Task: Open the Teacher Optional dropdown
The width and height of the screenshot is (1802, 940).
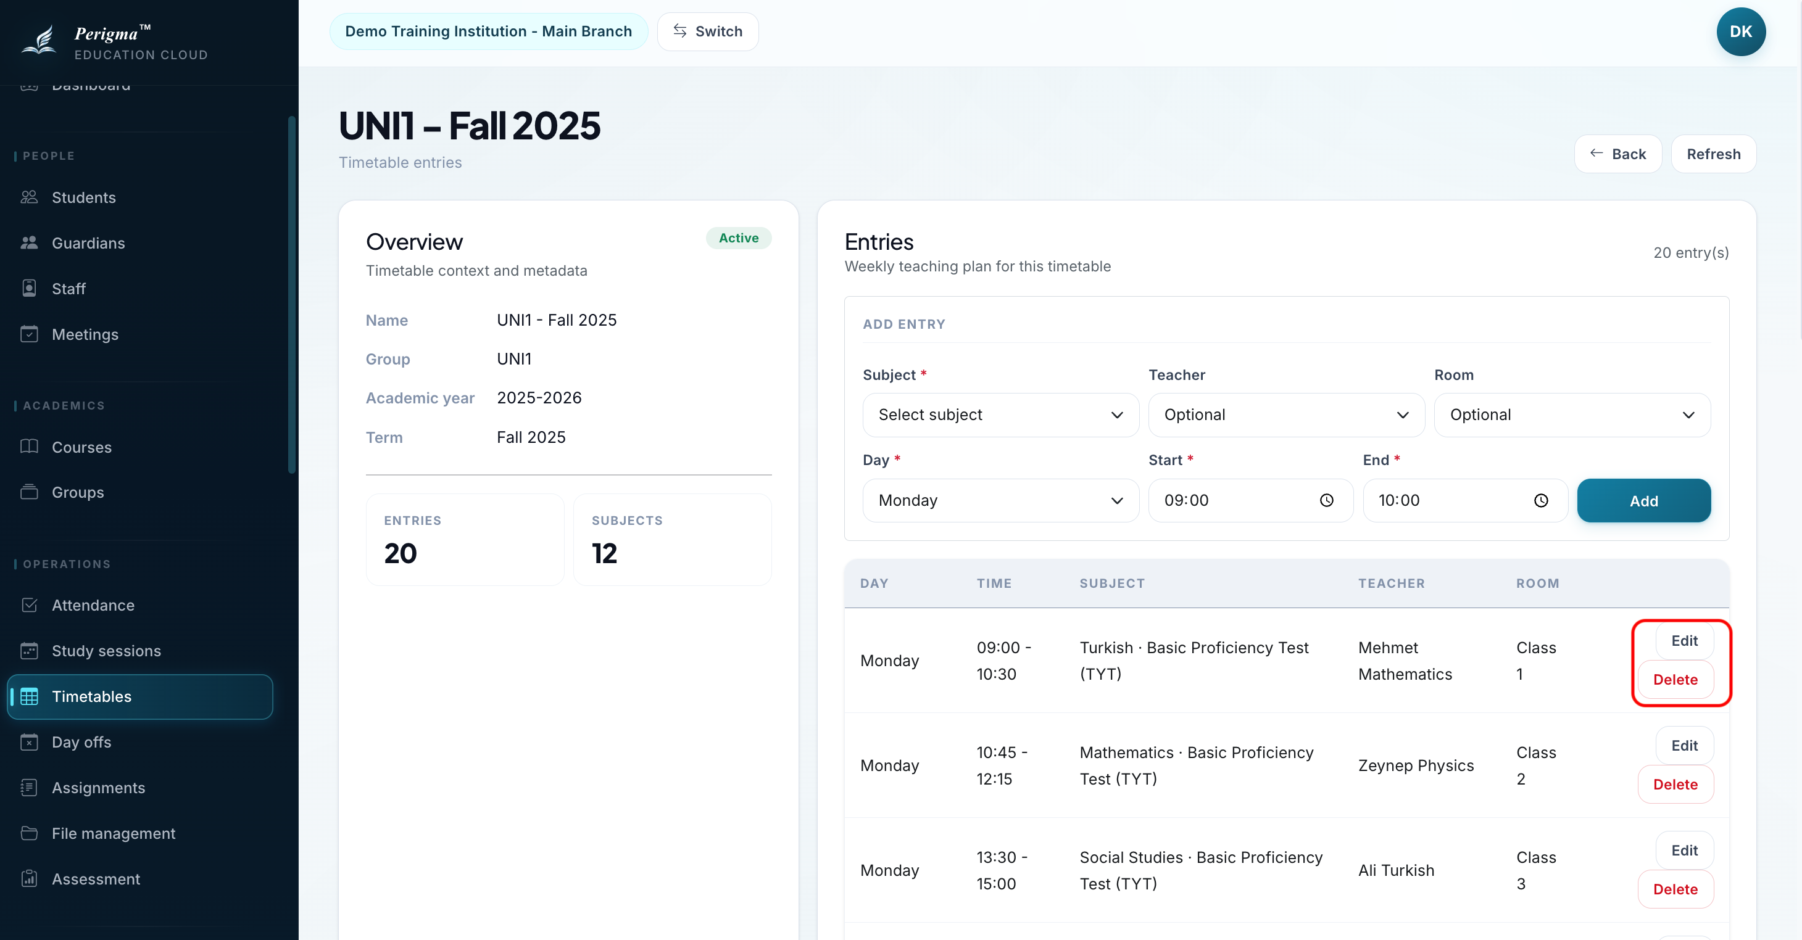Action: tap(1285, 414)
